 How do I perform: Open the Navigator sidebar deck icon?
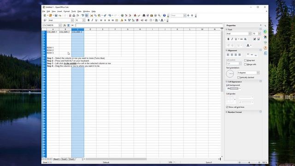(265, 48)
